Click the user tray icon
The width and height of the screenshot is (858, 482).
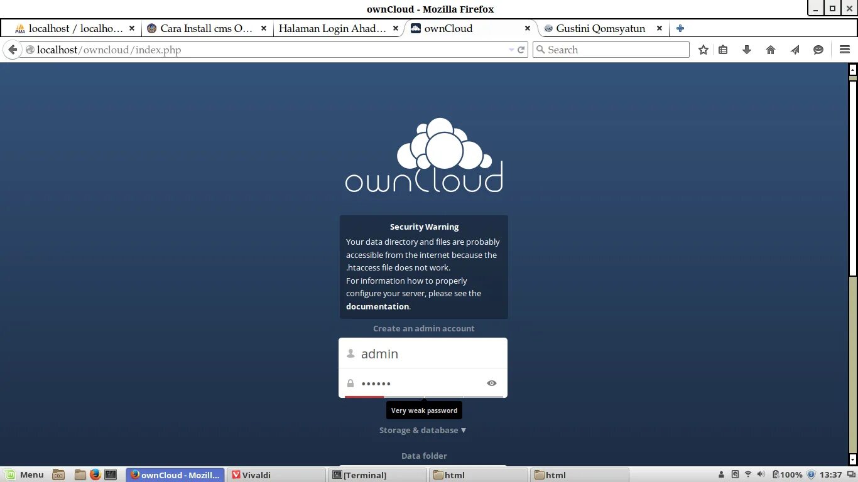click(721, 474)
